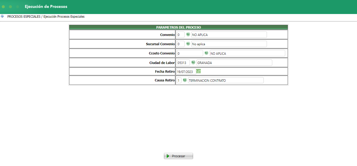
Task: Select the Ccosto Convenio NO APLICA description field
Action: coord(247,53)
